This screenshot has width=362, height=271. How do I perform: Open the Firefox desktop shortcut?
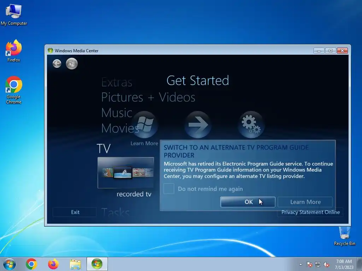[14, 51]
